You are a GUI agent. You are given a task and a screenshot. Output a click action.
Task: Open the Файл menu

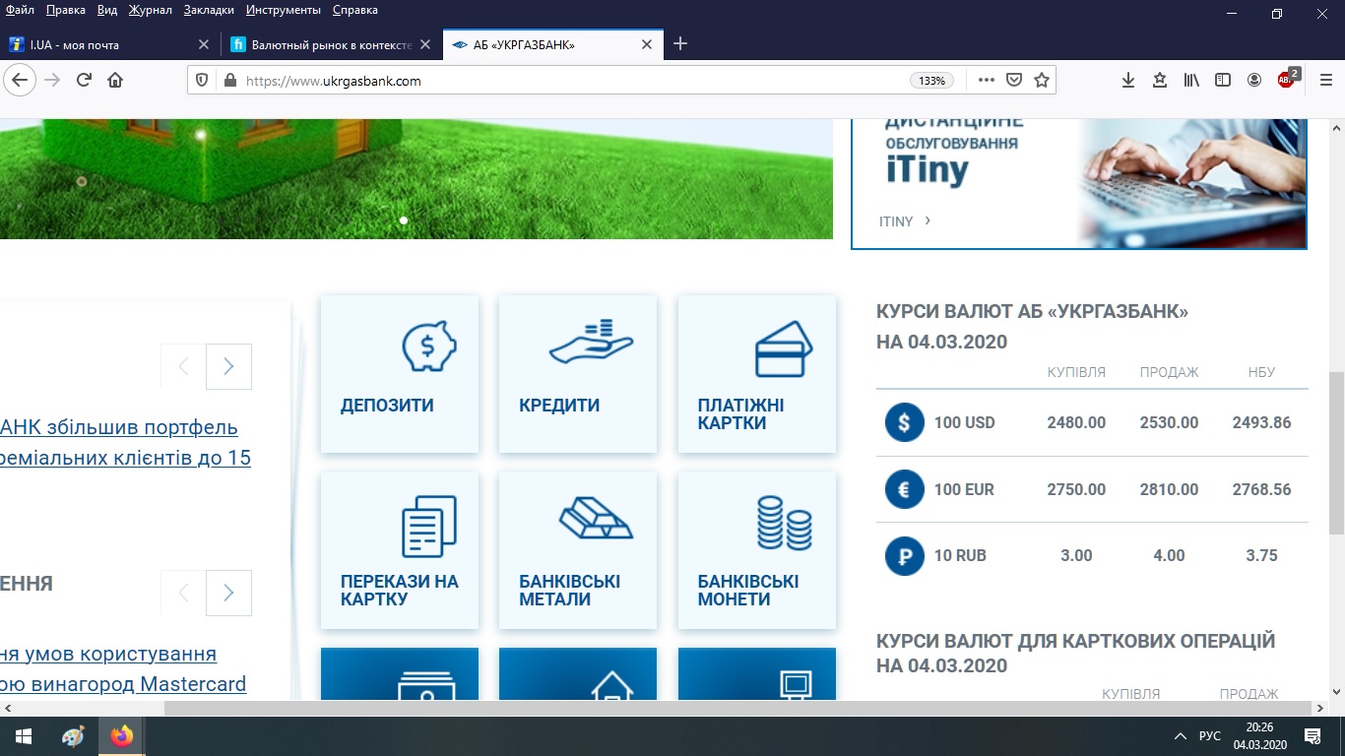pyautogui.click(x=20, y=10)
